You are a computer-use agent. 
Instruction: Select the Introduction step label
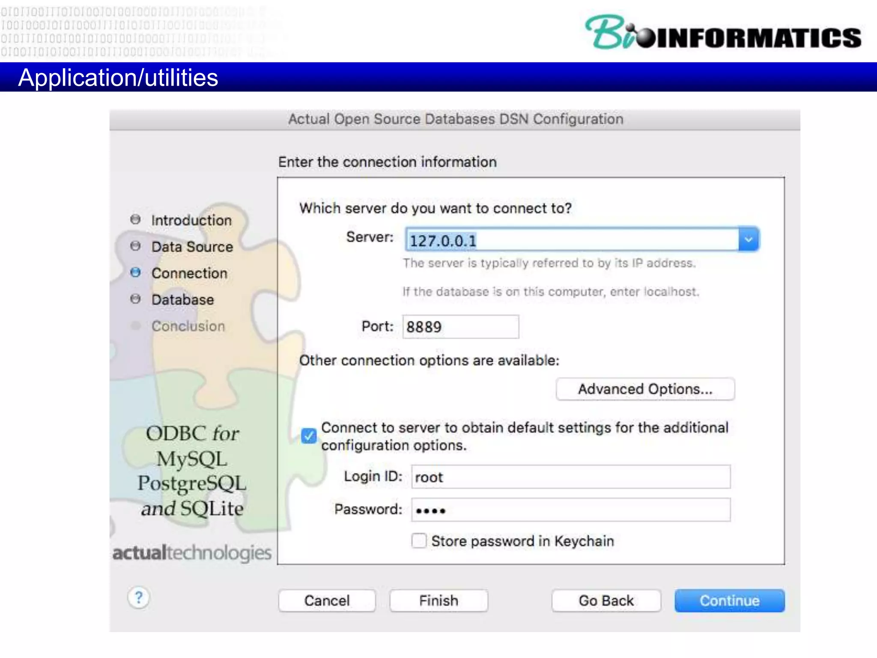tap(191, 220)
